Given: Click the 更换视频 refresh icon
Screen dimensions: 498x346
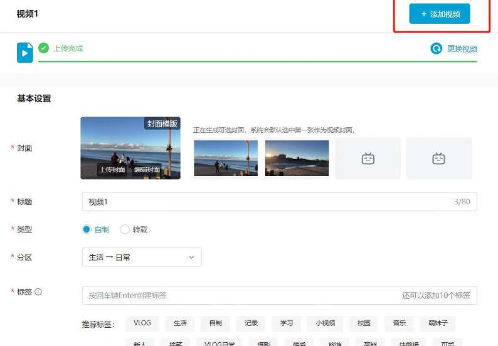Looking at the screenshot, I should tap(437, 49).
